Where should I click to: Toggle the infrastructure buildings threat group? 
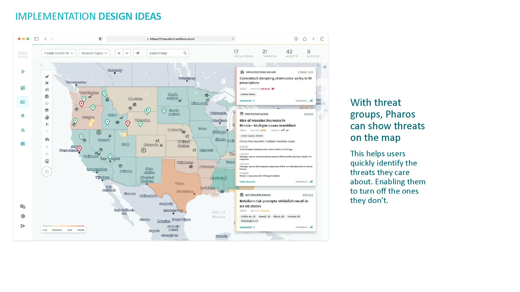(47, 139)
